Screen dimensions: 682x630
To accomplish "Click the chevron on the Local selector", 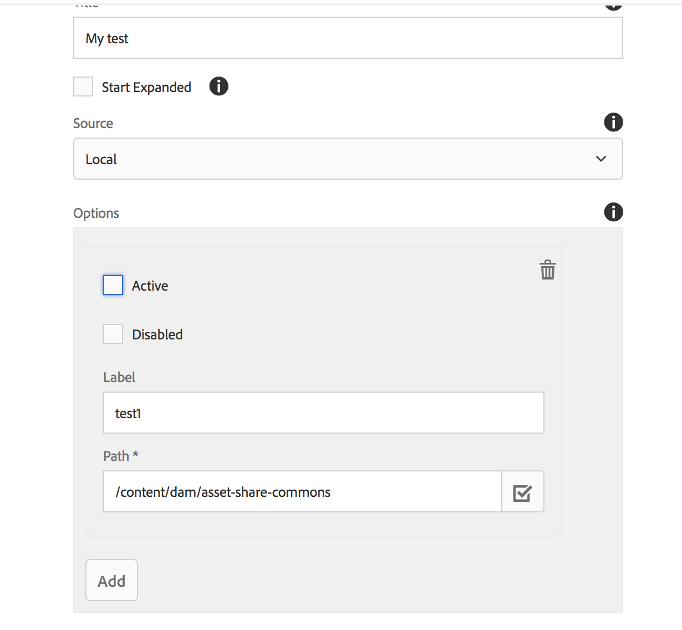I will [600, 159].
